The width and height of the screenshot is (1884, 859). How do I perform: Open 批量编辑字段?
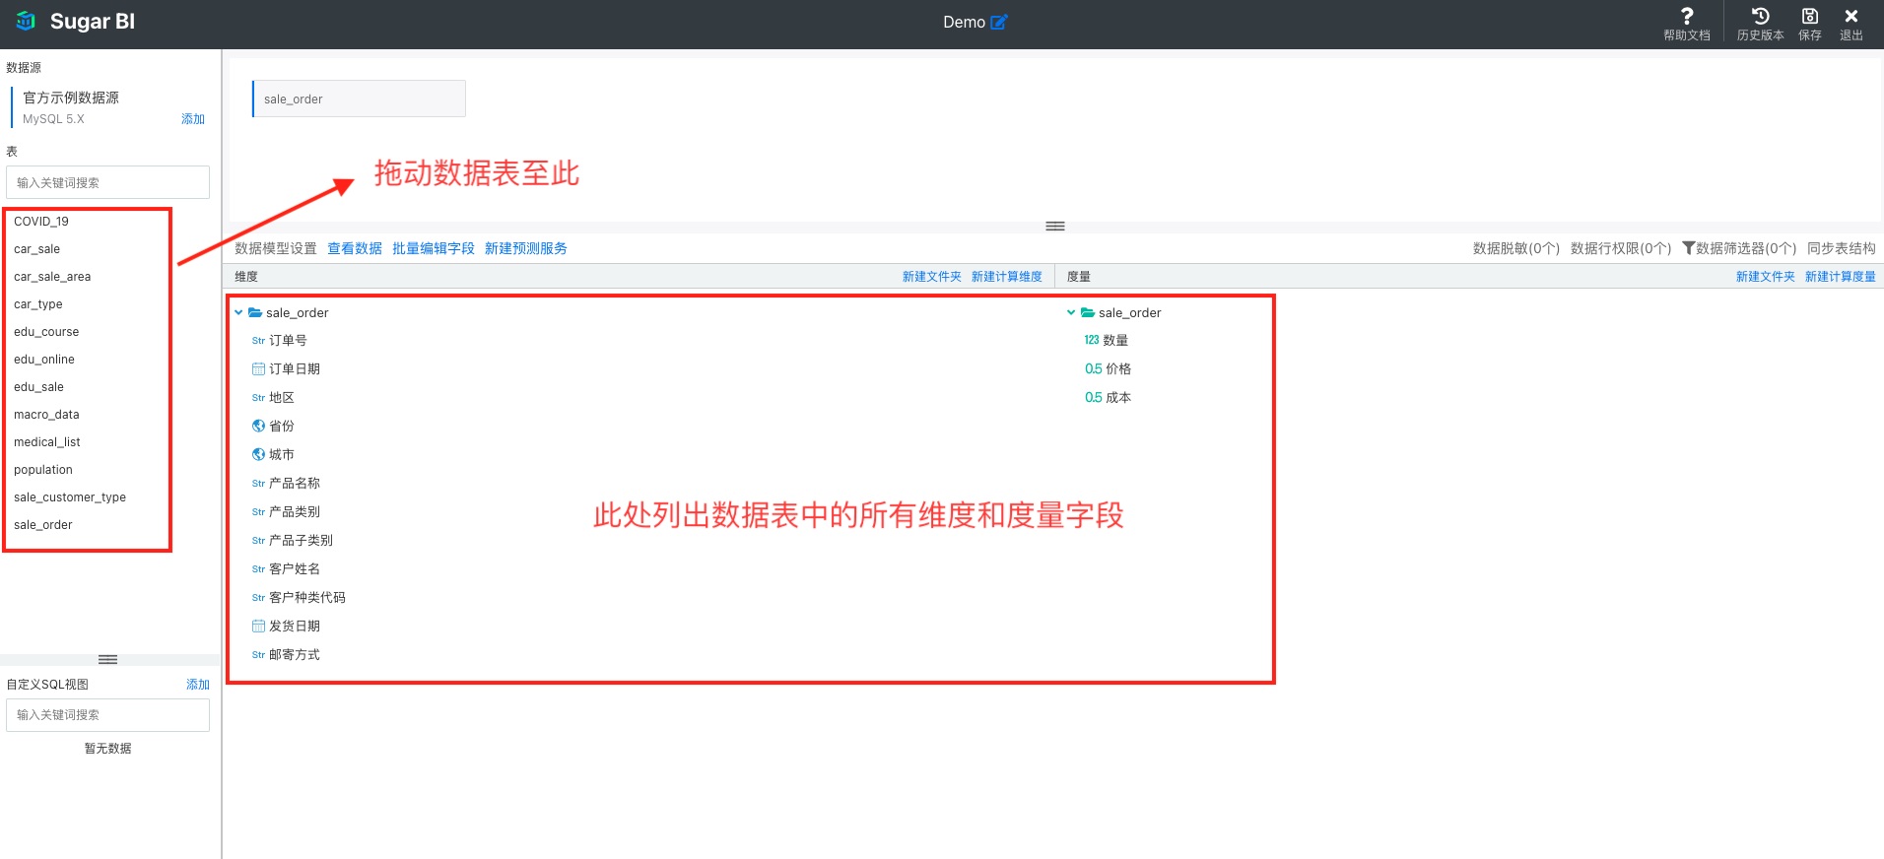tap(434, 248)
